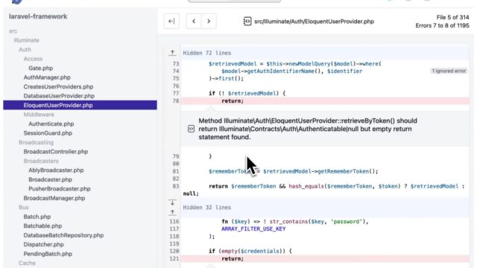Open AuthManager.php in the file tree
Viewport: 477px width, 268px height.
[47, 77]
